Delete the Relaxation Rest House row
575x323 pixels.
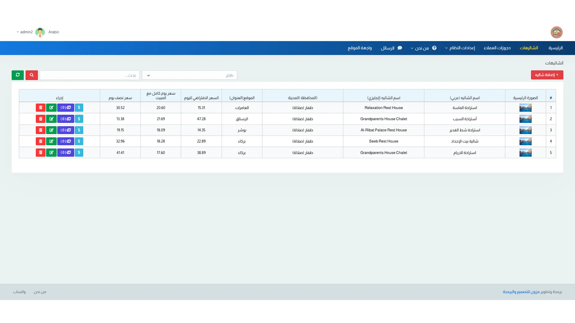(x=40, y=108)
